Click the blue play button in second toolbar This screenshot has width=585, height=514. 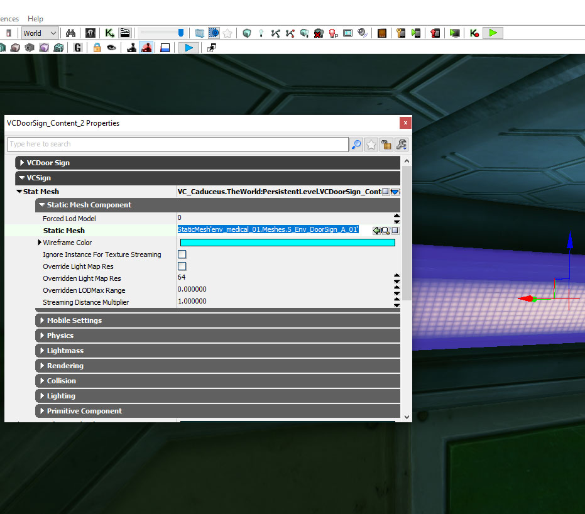click(x=189, y=48)
